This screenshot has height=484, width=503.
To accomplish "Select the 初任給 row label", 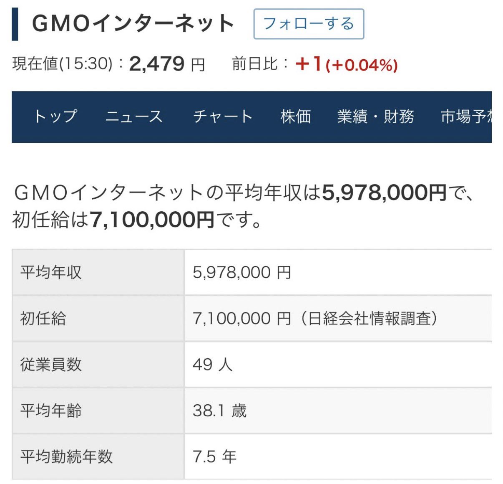I will point(43,319).
